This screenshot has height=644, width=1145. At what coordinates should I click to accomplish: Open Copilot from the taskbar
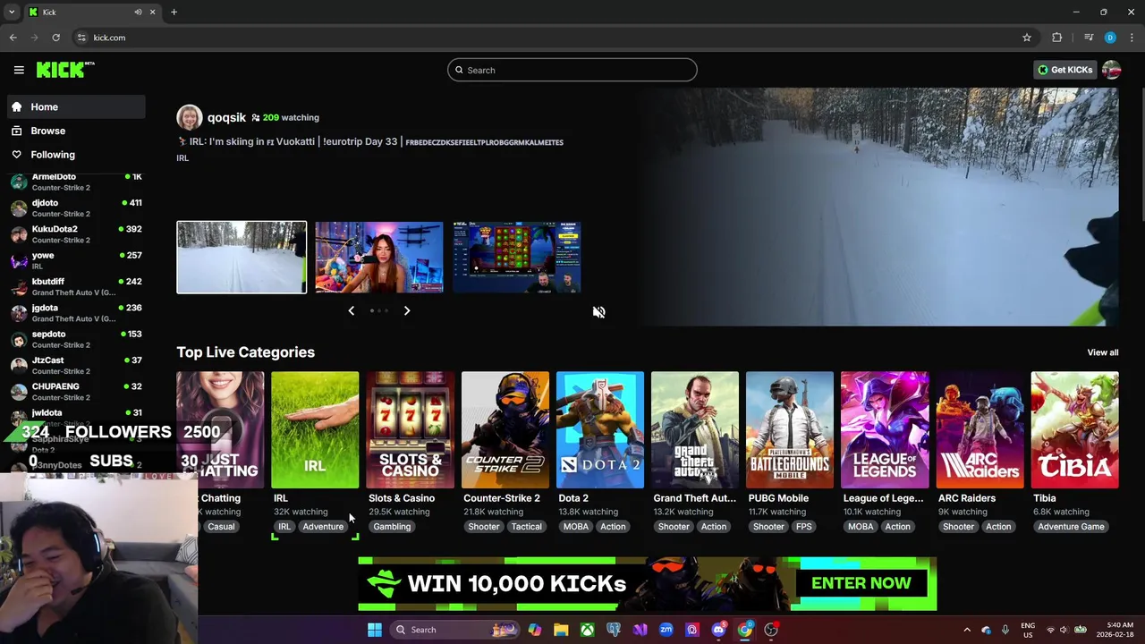[x=535, y=630]
